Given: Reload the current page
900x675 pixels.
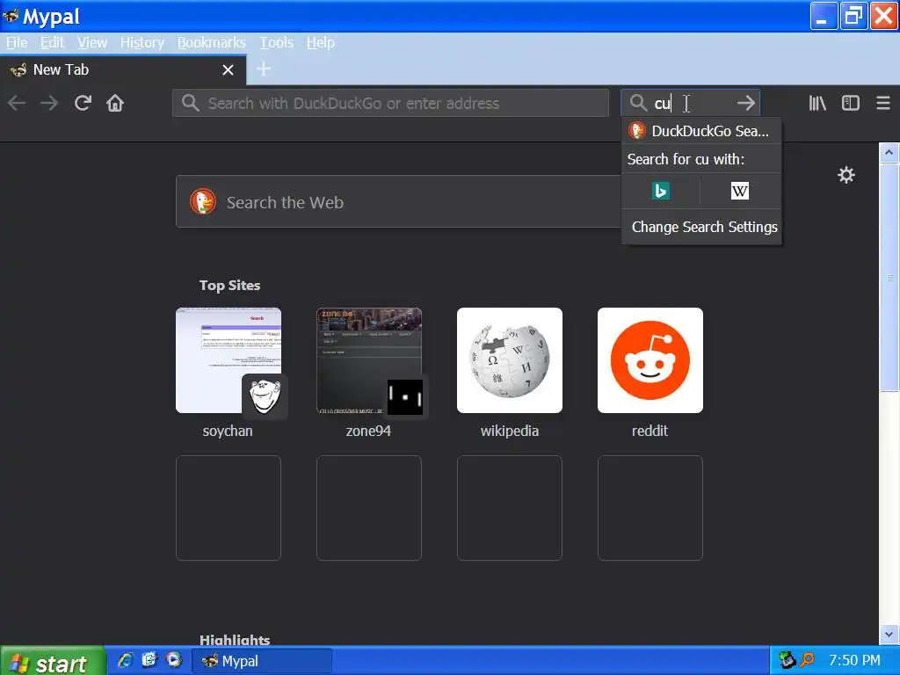Looking at the screenshot, I should pos(83,104).
